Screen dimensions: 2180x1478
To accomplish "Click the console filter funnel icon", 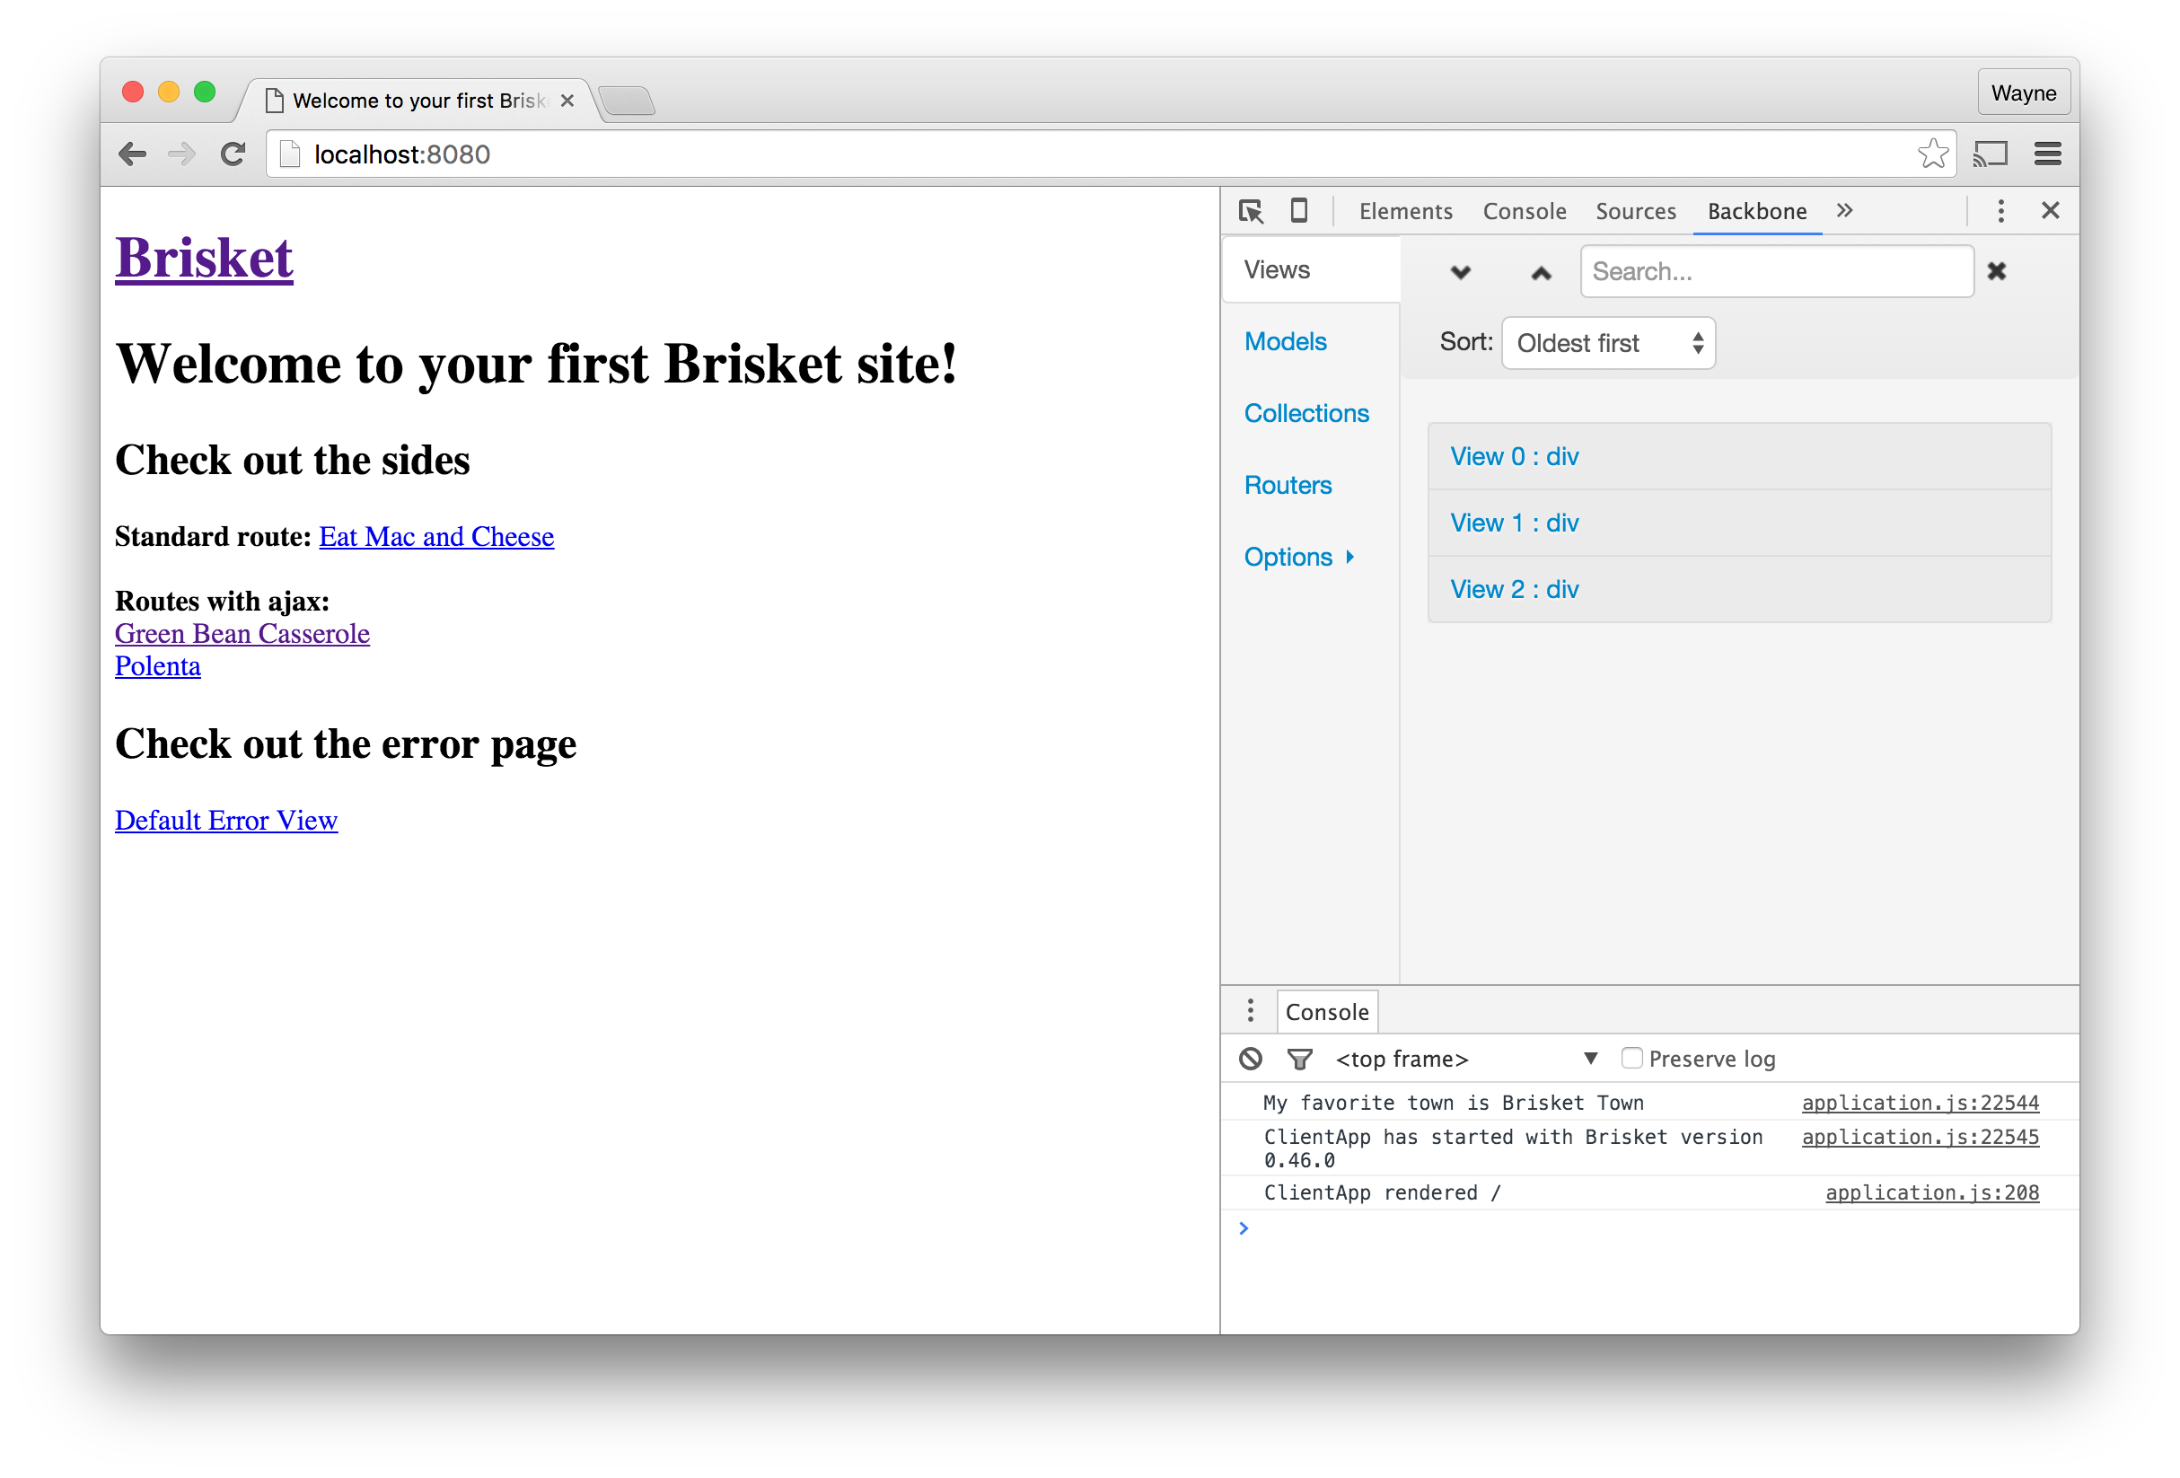I will pos(1299,1060).
